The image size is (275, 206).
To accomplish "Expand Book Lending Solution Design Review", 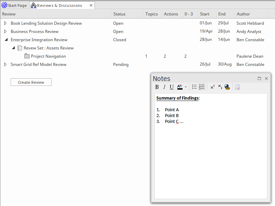I will (x=5, y=23).
